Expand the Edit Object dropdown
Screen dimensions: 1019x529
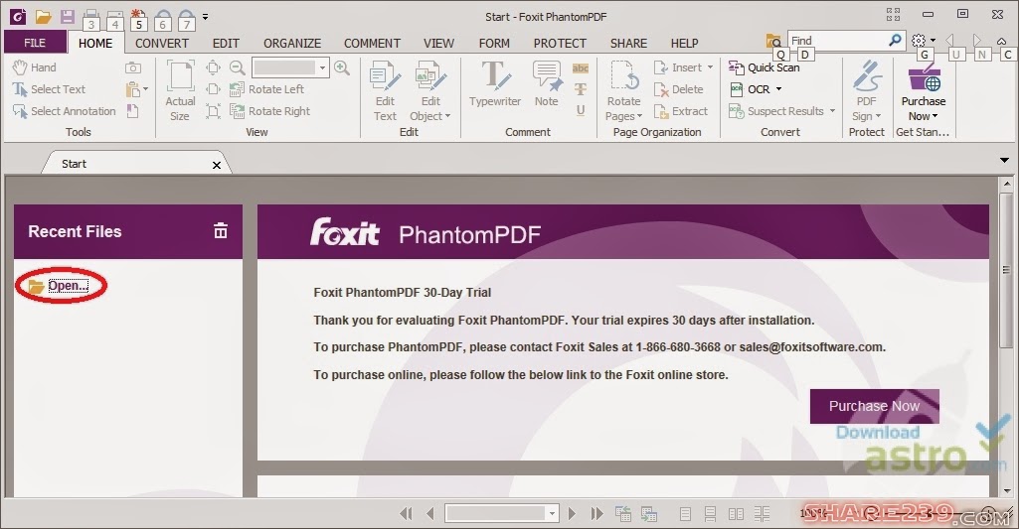coord(447,117)
